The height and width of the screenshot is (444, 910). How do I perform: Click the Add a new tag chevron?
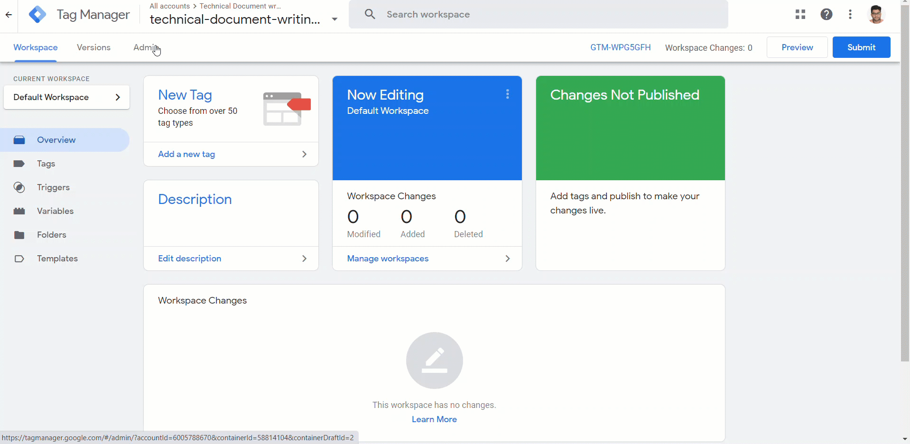click(304, 154)
